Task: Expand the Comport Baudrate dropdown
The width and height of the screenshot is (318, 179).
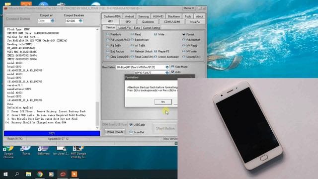Action: click(80, 21)
